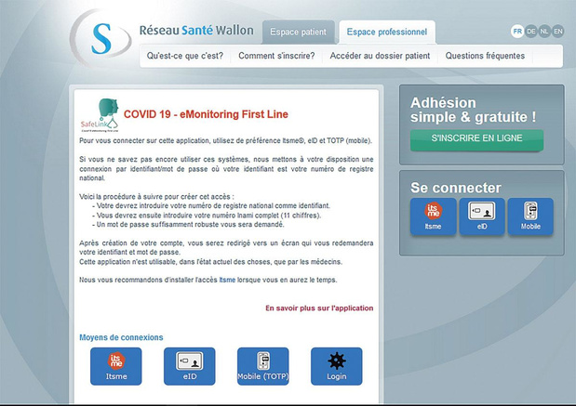
Task: Click the Se connecter heading
Action: (x=456, y=188)
